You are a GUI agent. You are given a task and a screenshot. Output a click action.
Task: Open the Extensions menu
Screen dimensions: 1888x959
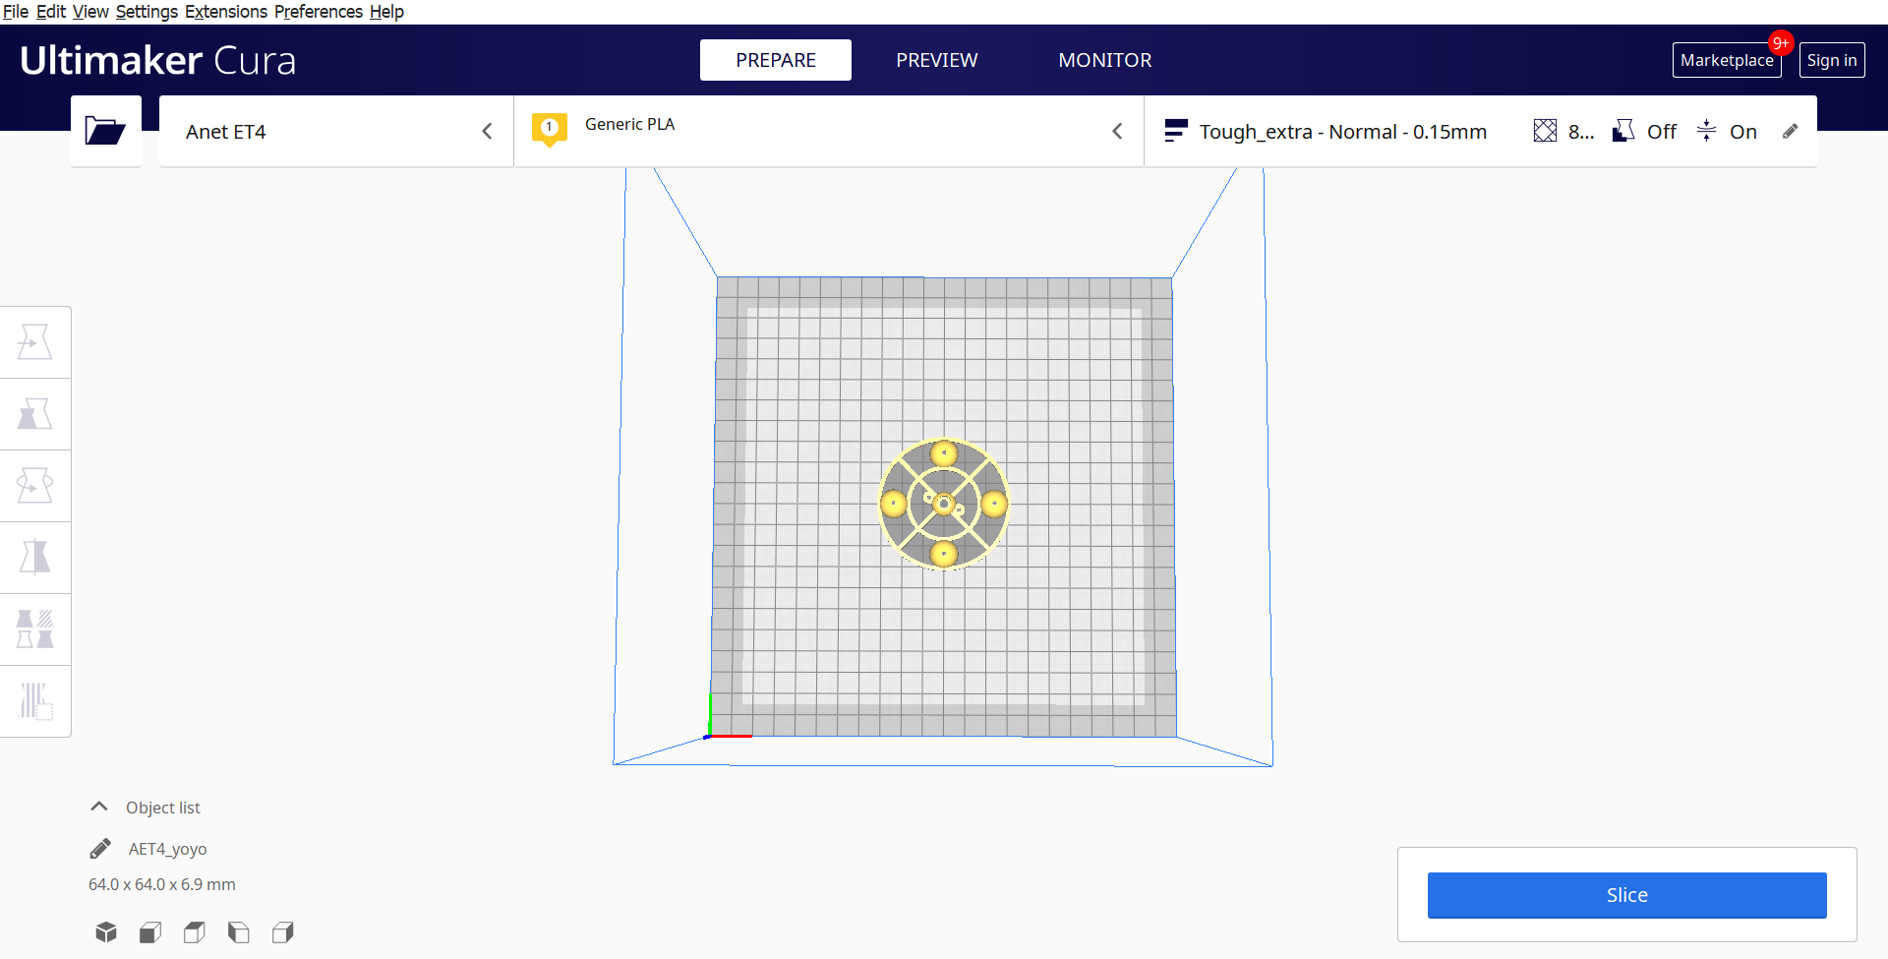coord(226,12)
